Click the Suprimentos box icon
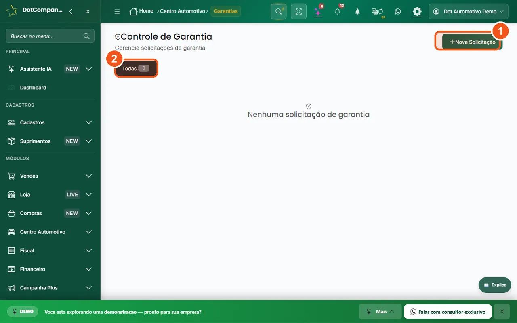The image size is (517, 323). (x=12, y=141)
